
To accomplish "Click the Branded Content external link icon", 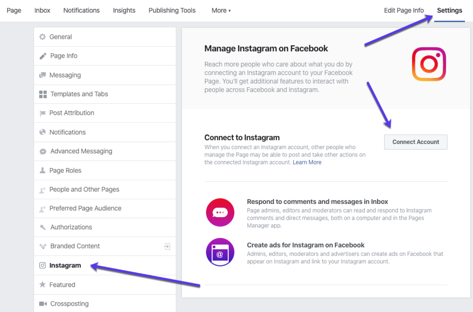I will pos(167,246).
